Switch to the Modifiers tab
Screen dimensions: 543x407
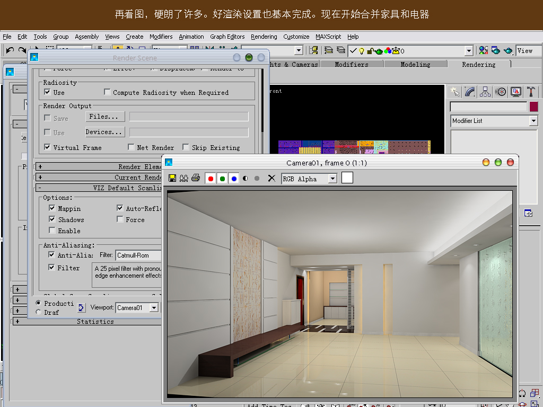tap(352, 64)
